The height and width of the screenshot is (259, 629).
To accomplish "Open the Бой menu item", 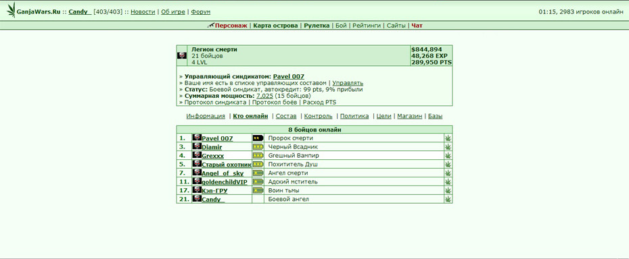I will coord(341,26).
